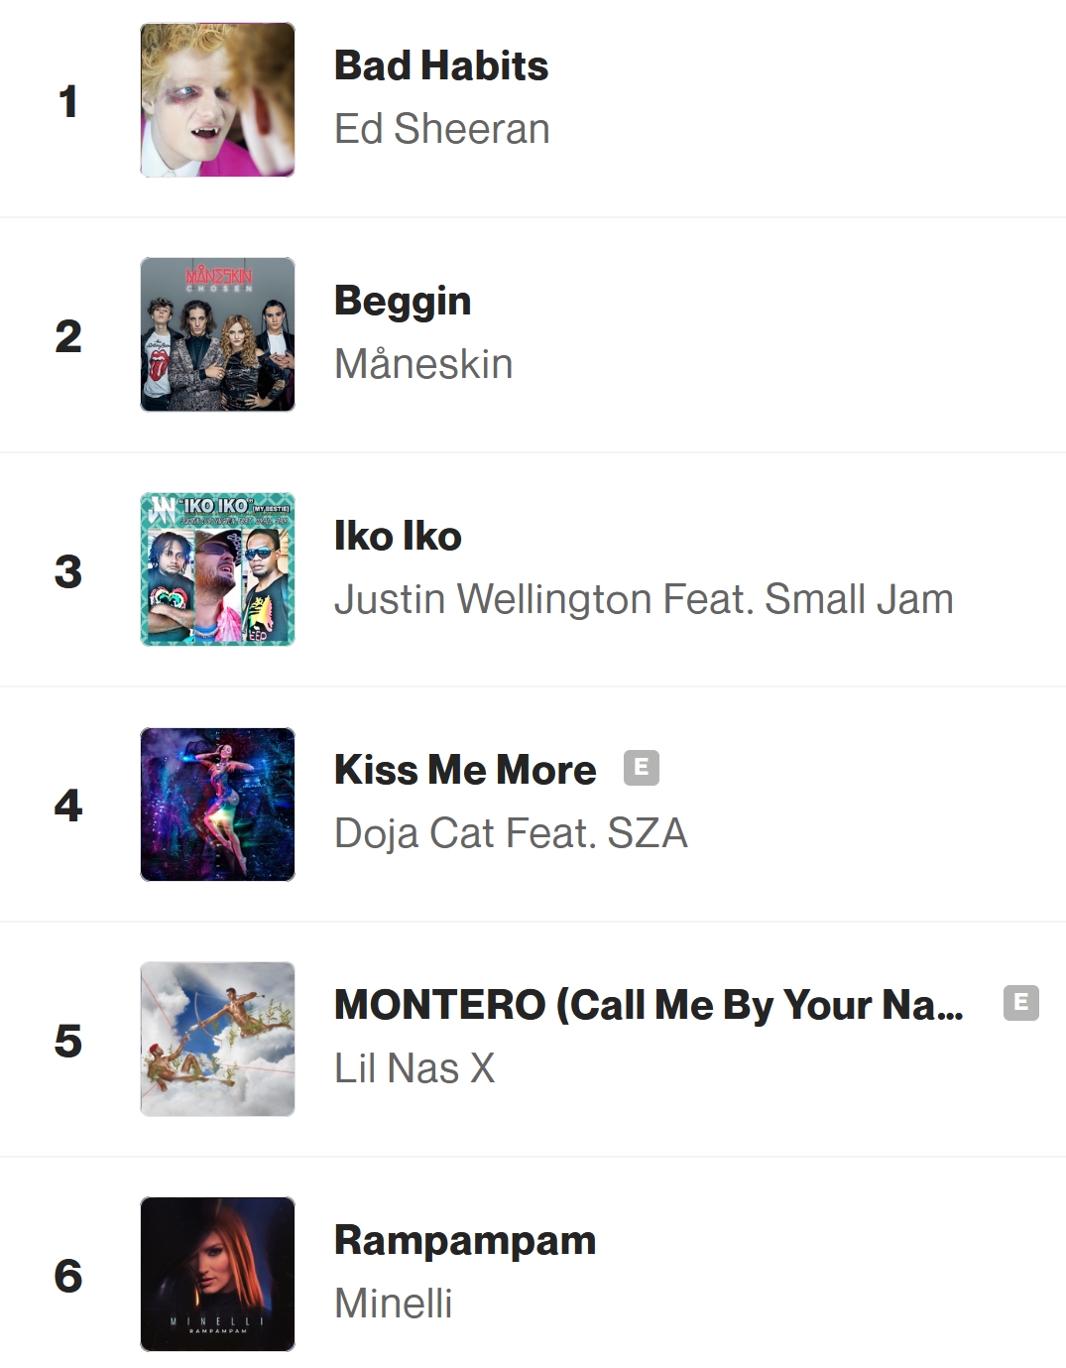The width and height of the screenshot is (1066, 1368).
Task: Click the Bad Habits album cover
Action: (217, 100)
